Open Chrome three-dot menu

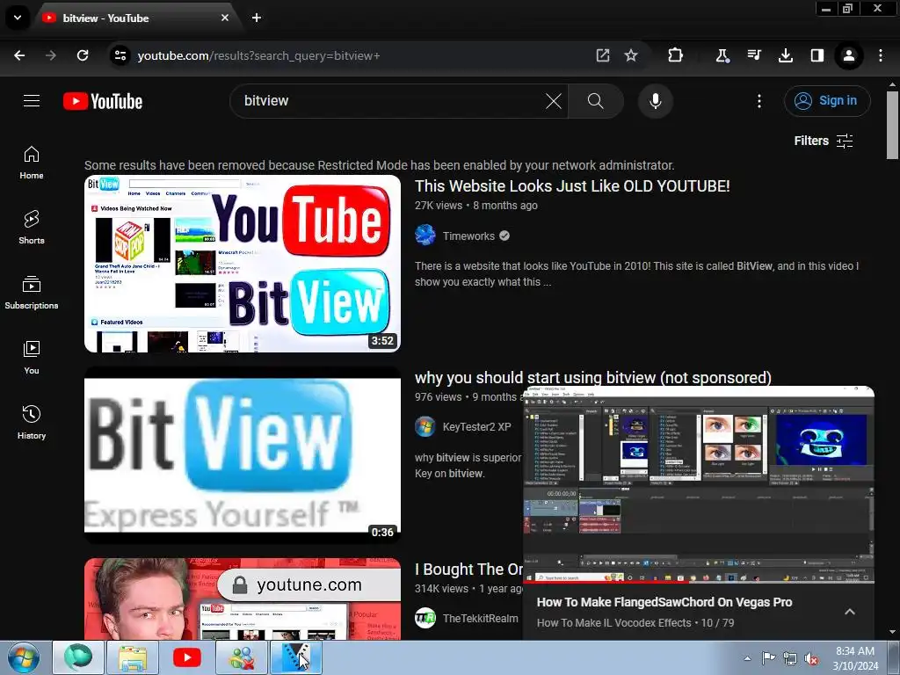(881, 55)
